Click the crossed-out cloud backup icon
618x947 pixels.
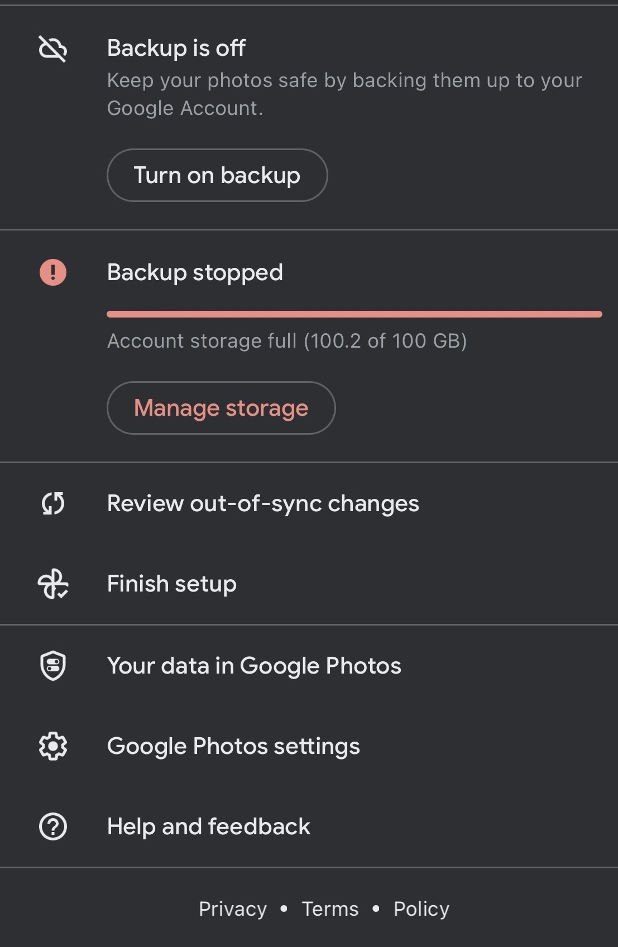(x=53, y=49)
